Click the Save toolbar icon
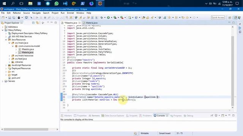The height and width of the screenshot is (136, 243). (x=9, y=18)
